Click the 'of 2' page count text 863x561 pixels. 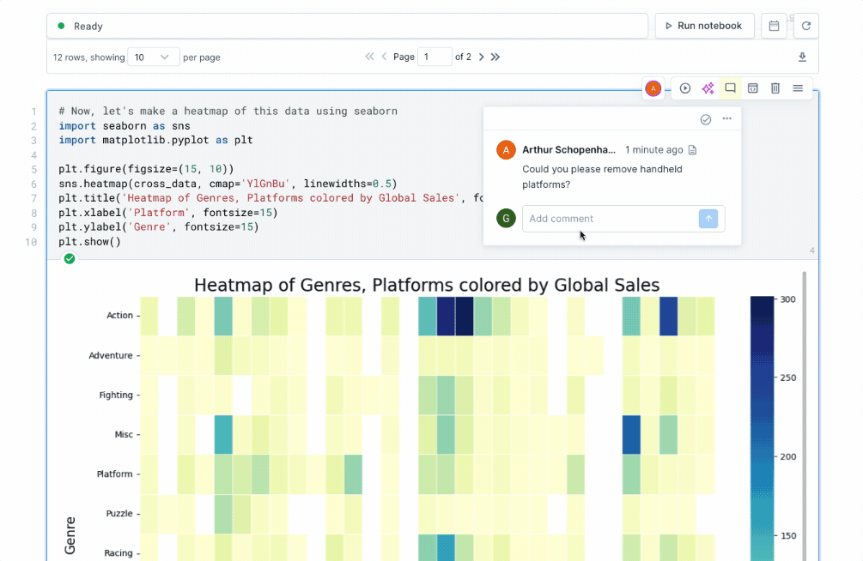pos(463,57)
